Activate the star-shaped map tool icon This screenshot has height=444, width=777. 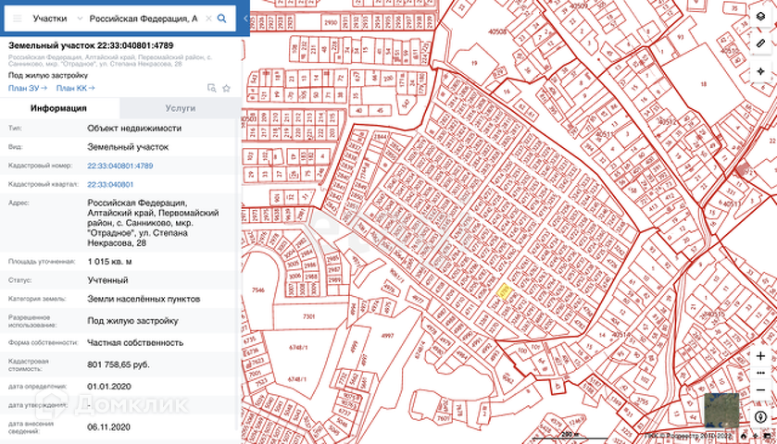[760, 71]
